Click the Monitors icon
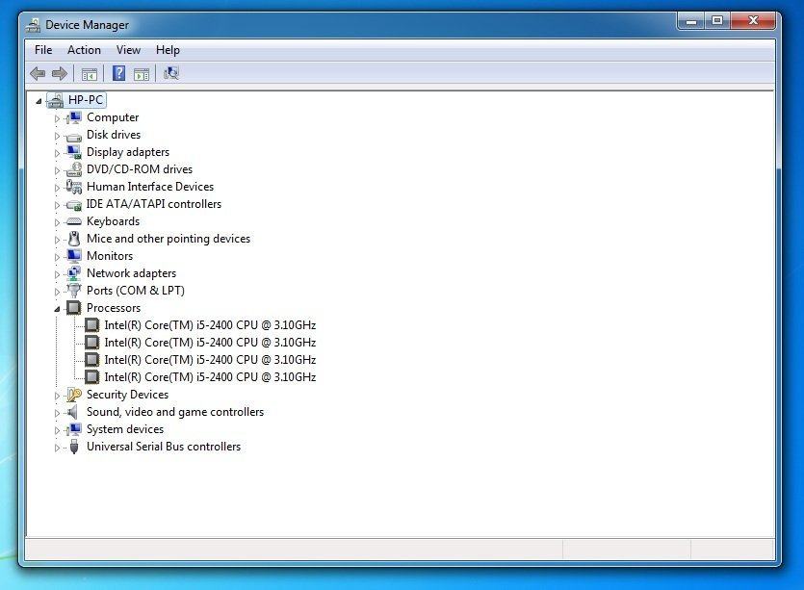The image size is (804, 590). (x=74, y=256)
